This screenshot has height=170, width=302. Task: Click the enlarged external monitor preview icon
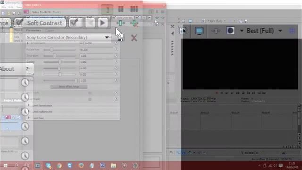pos(199,31)
